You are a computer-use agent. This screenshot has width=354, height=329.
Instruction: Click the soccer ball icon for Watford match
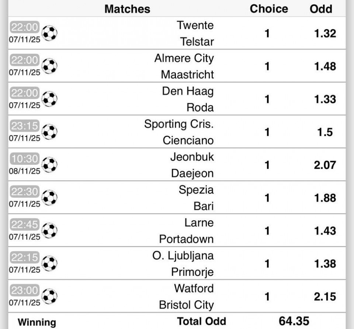point(49,297)
